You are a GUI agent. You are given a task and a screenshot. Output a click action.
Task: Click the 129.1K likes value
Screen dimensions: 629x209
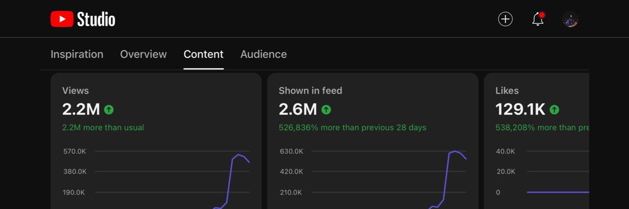pyautogui.click(x=520, y=110)
